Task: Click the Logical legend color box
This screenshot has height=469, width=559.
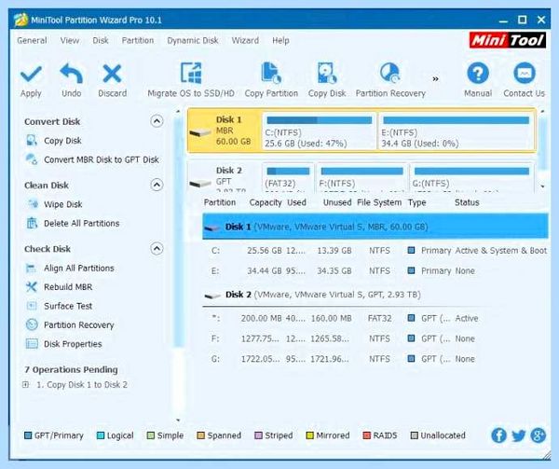Action: (x=101, y=435)
